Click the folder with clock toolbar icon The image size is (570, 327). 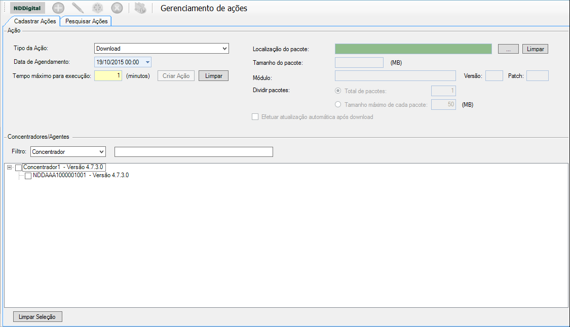(x=140, y=8)
